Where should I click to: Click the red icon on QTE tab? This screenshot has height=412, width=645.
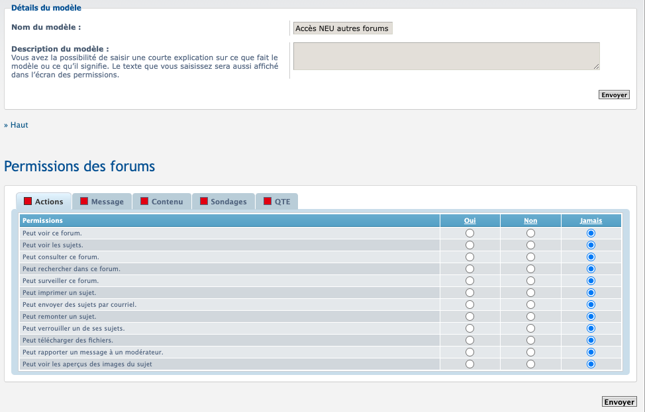point(268,201)
